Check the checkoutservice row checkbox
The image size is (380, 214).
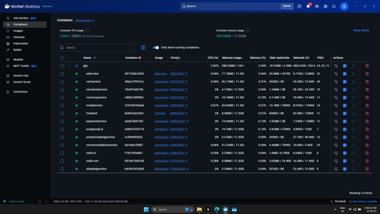[x=62, y=90]
